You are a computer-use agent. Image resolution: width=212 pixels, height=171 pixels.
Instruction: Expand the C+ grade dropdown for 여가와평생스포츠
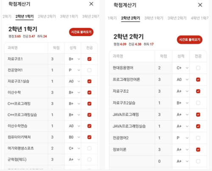tap(73, 149)
